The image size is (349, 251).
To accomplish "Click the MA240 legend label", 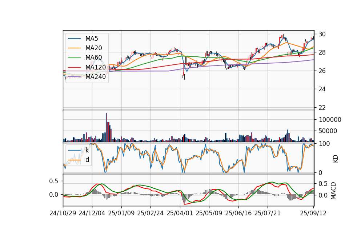I will pos(96,77).
